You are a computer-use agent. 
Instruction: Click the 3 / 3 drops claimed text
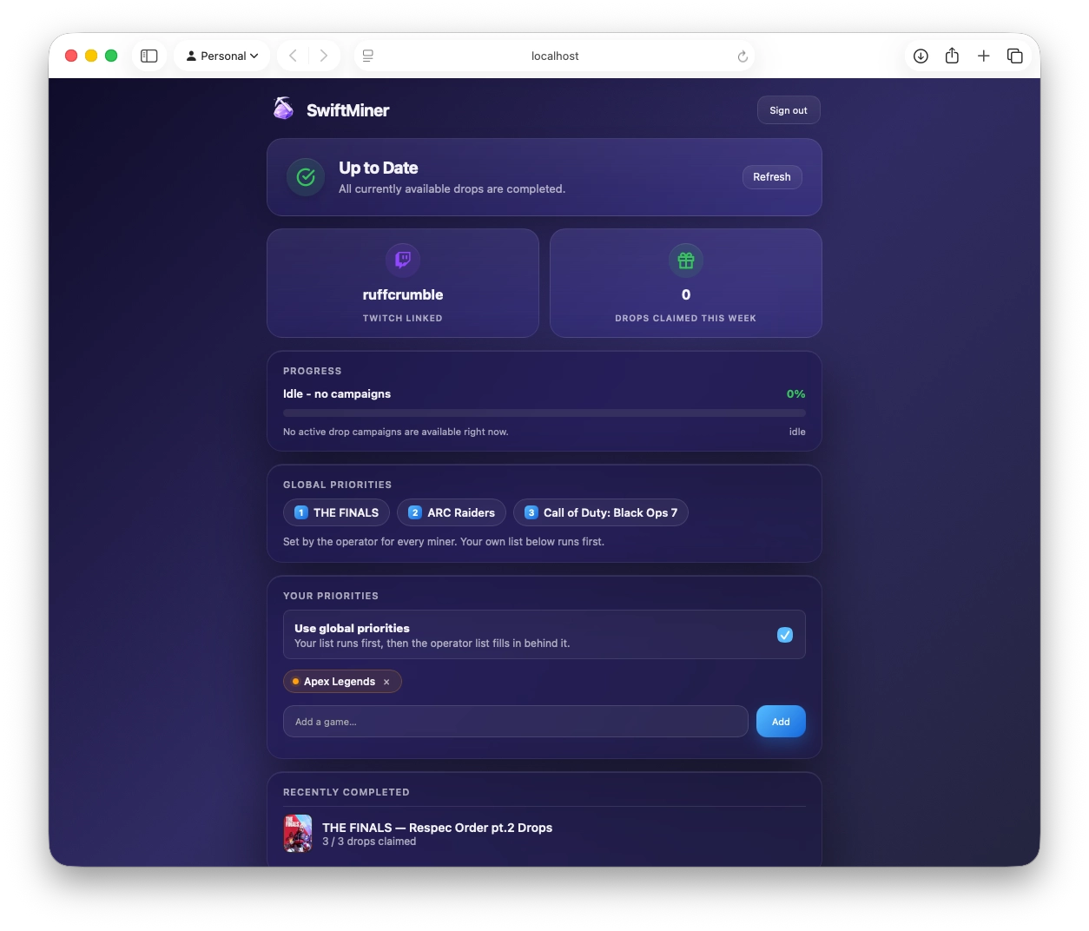[369, 842]
